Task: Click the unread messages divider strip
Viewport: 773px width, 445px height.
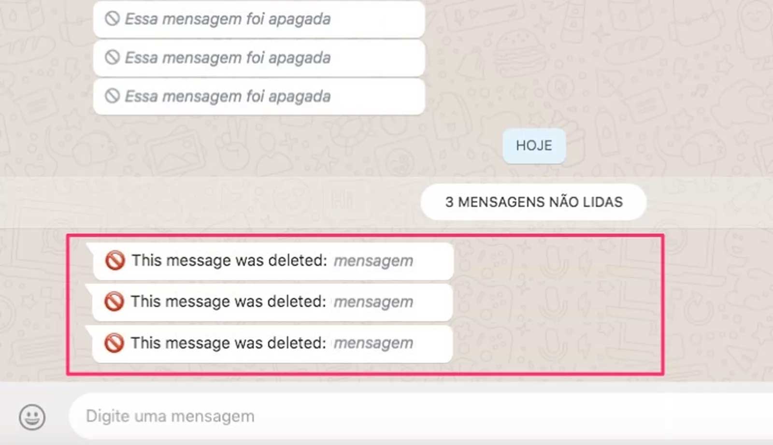Action: click(386, 202)
